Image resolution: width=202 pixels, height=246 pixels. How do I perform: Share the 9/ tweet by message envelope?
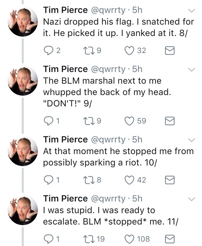(x=170, y=120)
